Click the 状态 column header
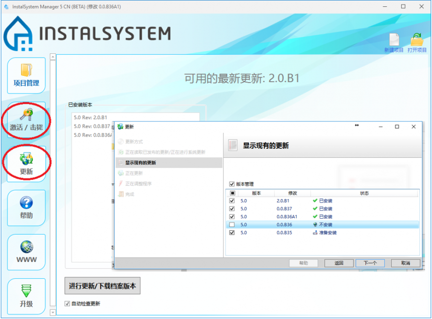The width and height of the screenshot is (432, 319). point(364,193)
